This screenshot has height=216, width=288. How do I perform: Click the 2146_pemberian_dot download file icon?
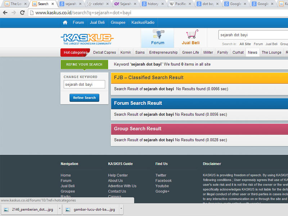pos(6,210)
